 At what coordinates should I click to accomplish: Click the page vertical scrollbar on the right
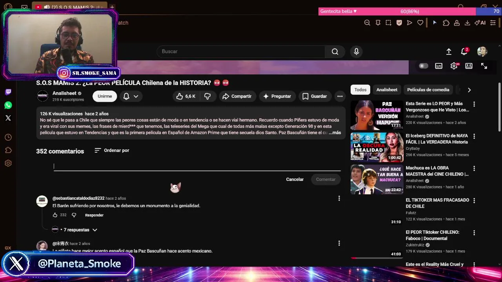click(499, 107)
